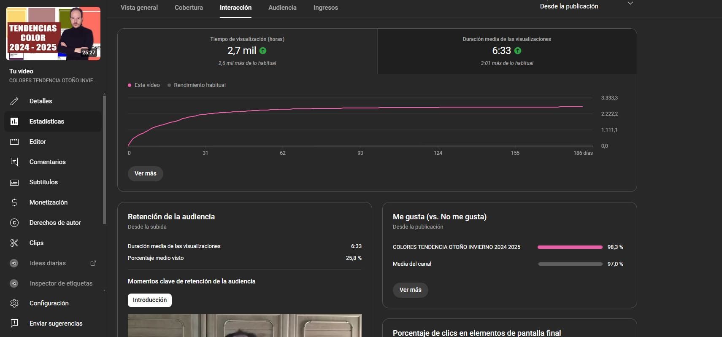This screenshot has width=722, height=337.
Task: Click the Derechos de autor copyright icon
Action: (x=14, y=223)
